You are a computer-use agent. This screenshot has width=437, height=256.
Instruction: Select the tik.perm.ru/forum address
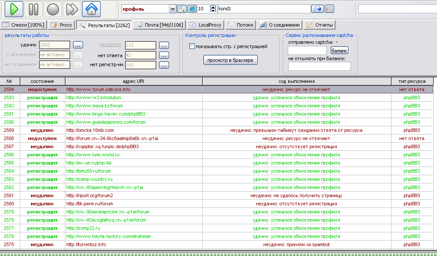[x=89, y=204]
